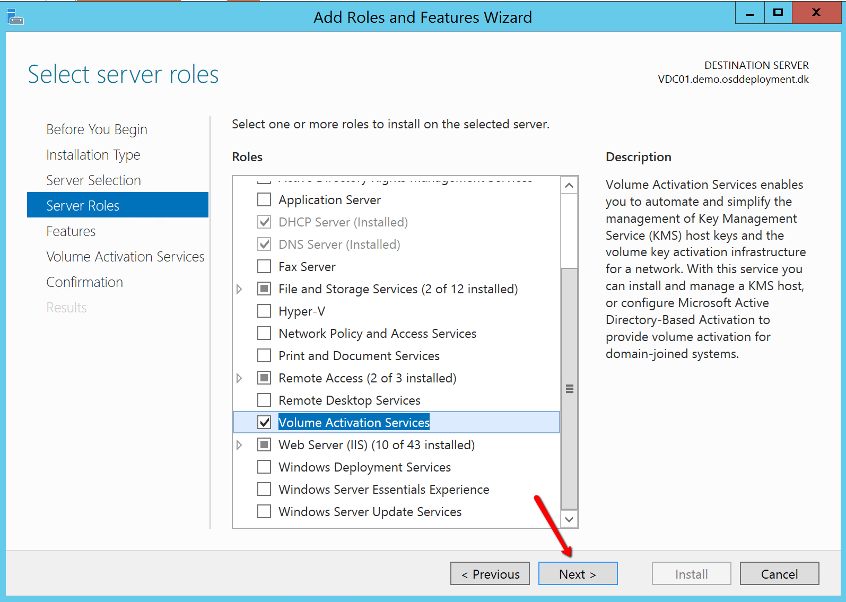Expand the Remote Access role node

tap(239, 378)
